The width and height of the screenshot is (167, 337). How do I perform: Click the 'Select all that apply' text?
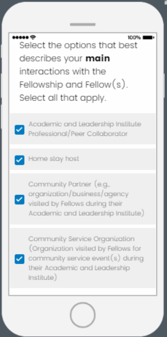pyautogui.click(x=63, y=98)
